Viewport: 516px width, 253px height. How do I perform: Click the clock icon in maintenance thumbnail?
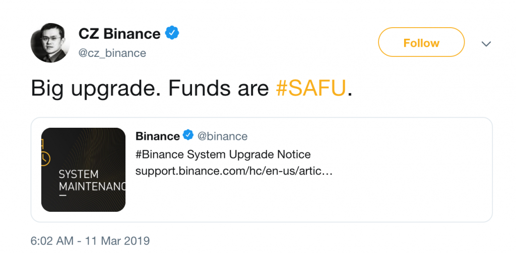44,159
